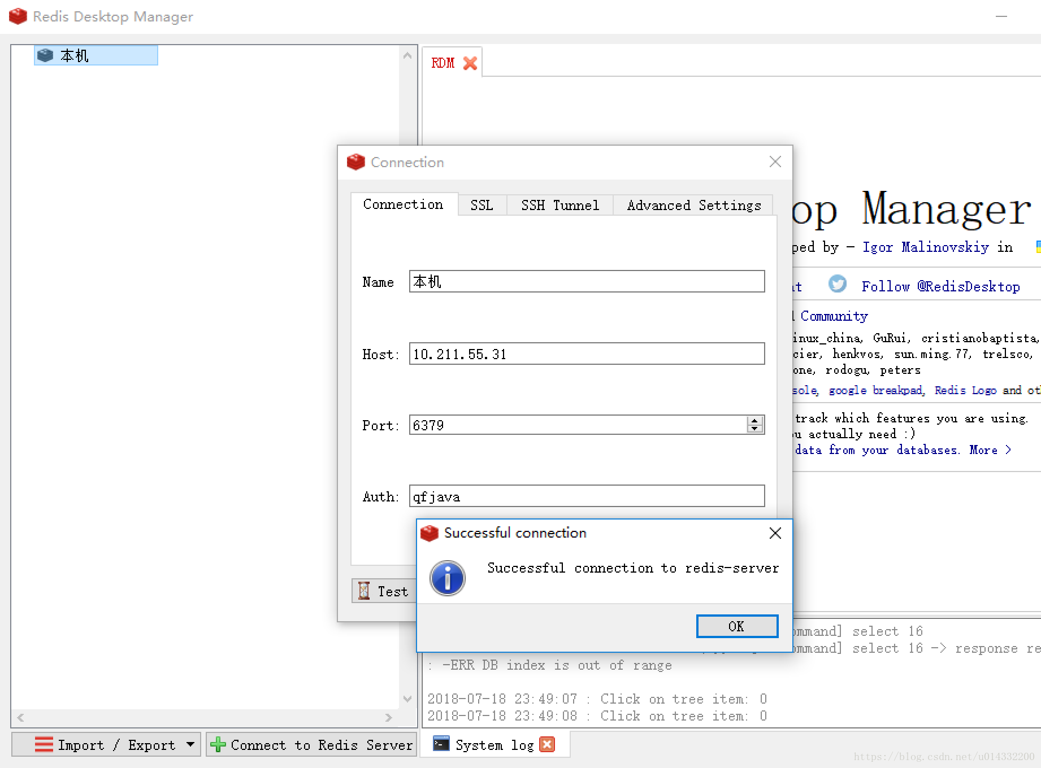Viewport: 1041px width, 768px height.
Task: Open Igor Malinovskiy link
Action: (926, 247)
